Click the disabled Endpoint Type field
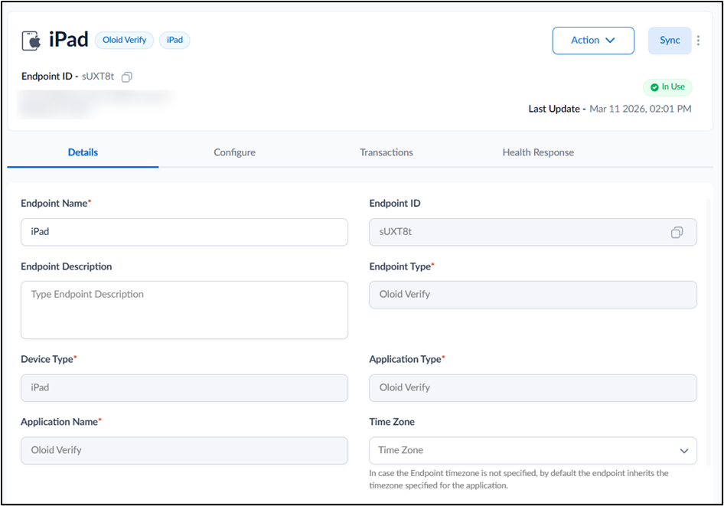724x506 pixels. (533, 295)
